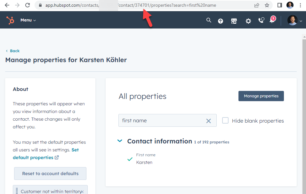
Task: Open Chrome's three-dot menu
Action: pos(300,5)
